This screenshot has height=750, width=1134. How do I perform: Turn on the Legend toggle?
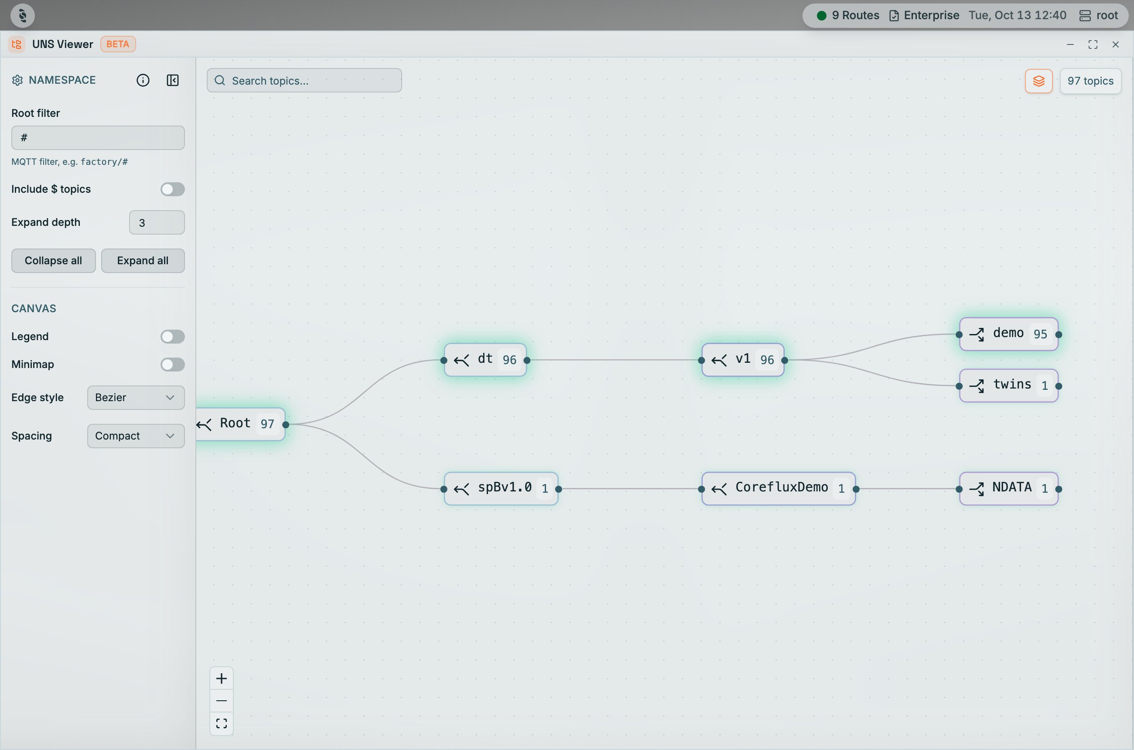point(172,337)
